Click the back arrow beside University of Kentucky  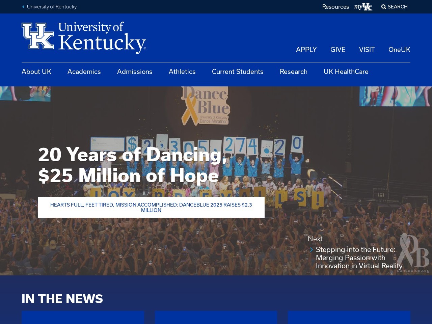(23, 7)
